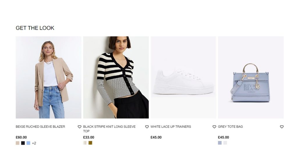View the beige blazer model photo

(49, 77)
